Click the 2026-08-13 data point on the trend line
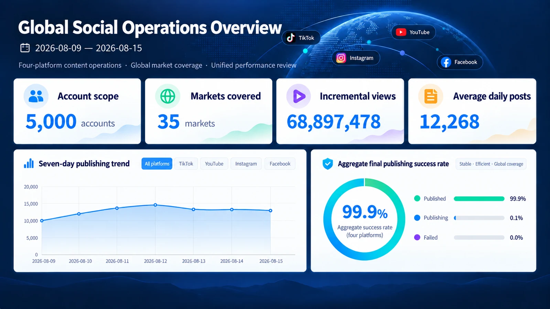 193,209
